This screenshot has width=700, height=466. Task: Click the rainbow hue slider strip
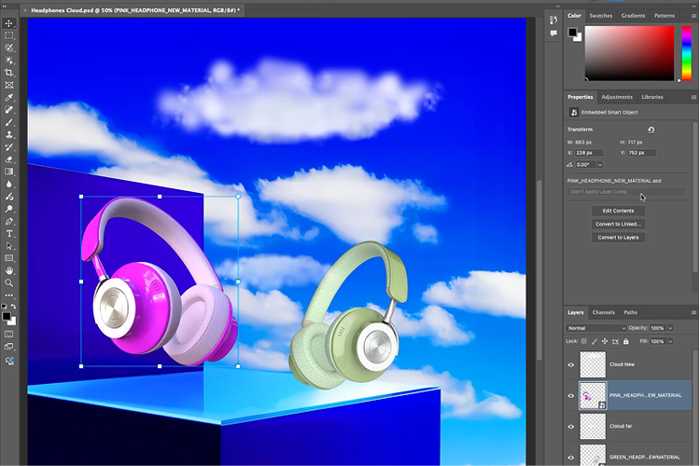[x=685, y=53]
